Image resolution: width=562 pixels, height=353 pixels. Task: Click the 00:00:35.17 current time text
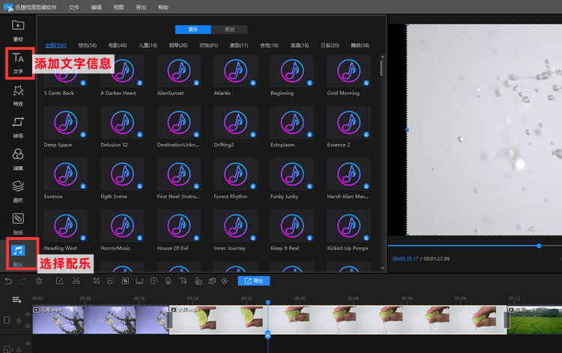pyautogui.click(x=405, y=259)
